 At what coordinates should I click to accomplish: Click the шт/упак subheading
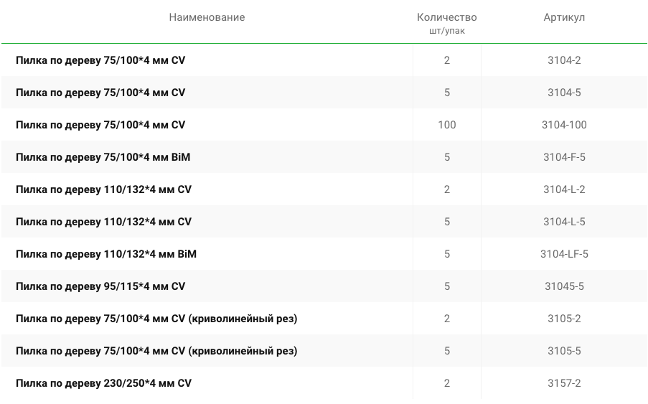pos(447,31)
